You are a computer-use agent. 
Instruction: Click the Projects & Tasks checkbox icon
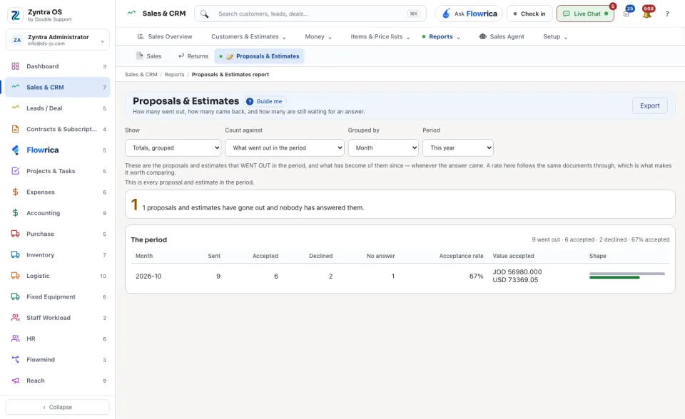coord(15,171)
